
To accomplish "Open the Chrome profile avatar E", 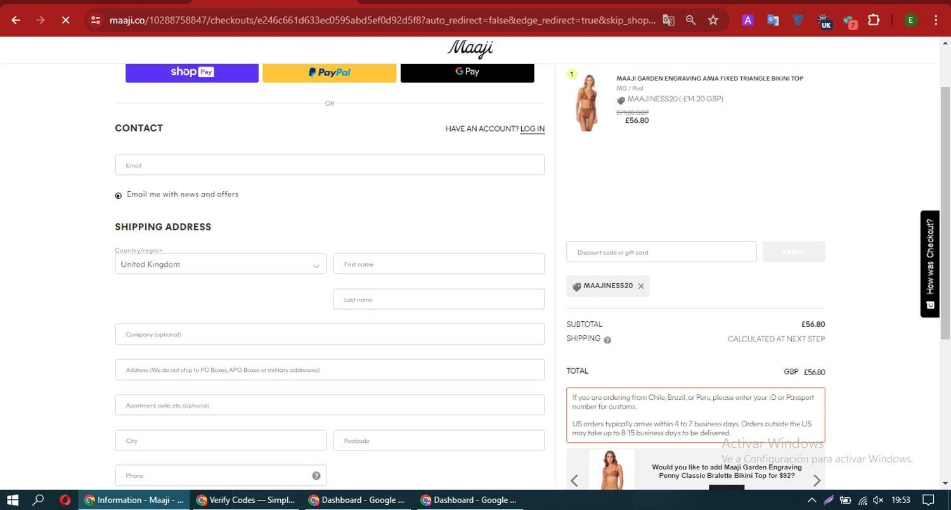I will pos(910,20).
